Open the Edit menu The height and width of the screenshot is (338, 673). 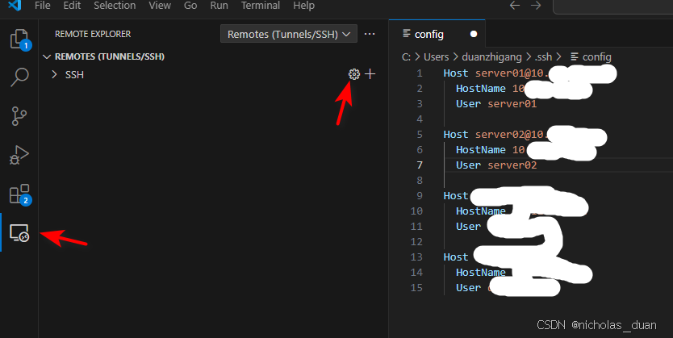(72, 6)
